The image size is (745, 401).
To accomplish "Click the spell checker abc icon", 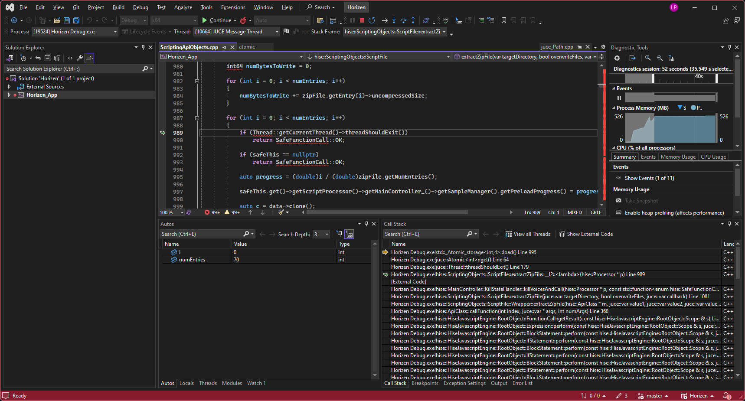I will 445,20.
